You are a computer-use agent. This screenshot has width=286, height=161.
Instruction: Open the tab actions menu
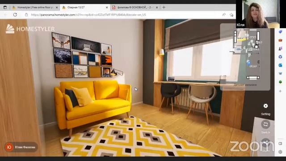coord(5,8)
